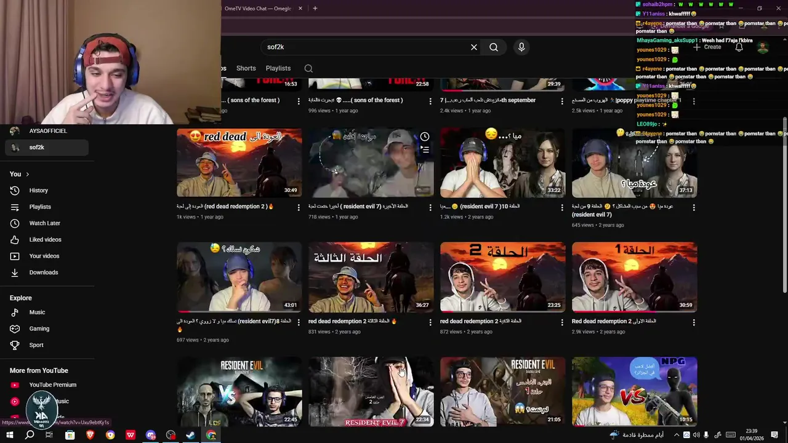
Task: Click the magnifier search submit button
Action: pos(494,47)
